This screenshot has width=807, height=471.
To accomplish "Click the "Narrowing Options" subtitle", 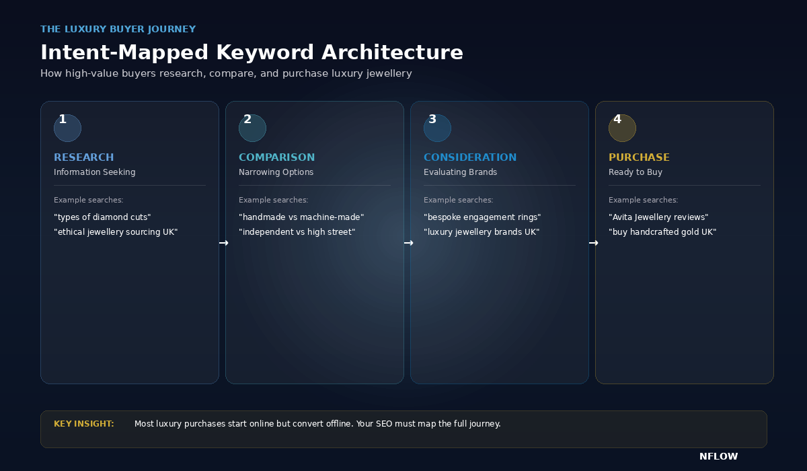I will pos(276,172).
